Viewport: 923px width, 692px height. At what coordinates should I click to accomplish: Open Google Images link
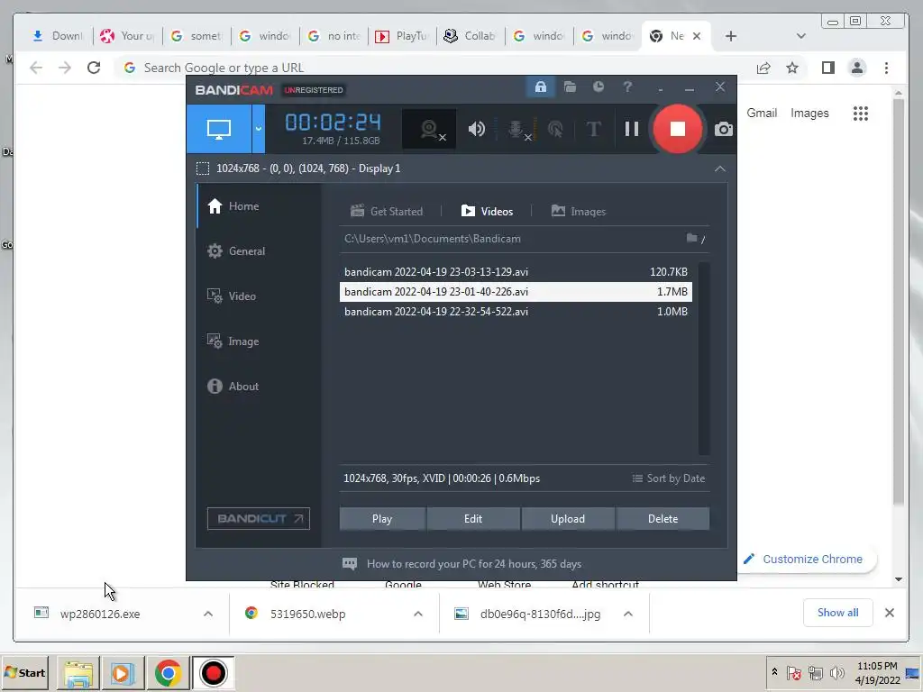809,113
